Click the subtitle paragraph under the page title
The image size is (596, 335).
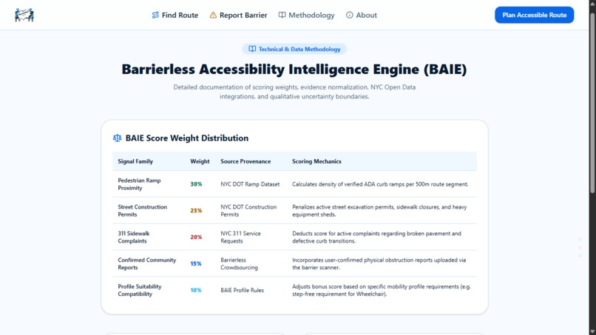pos(294,92)
